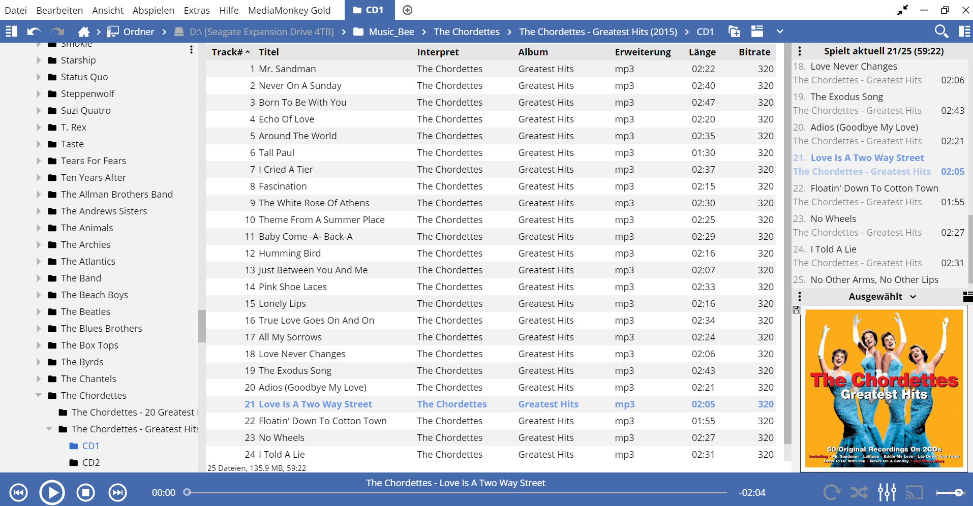Click the include subfolders icon
973x506 pixels.
734,31
